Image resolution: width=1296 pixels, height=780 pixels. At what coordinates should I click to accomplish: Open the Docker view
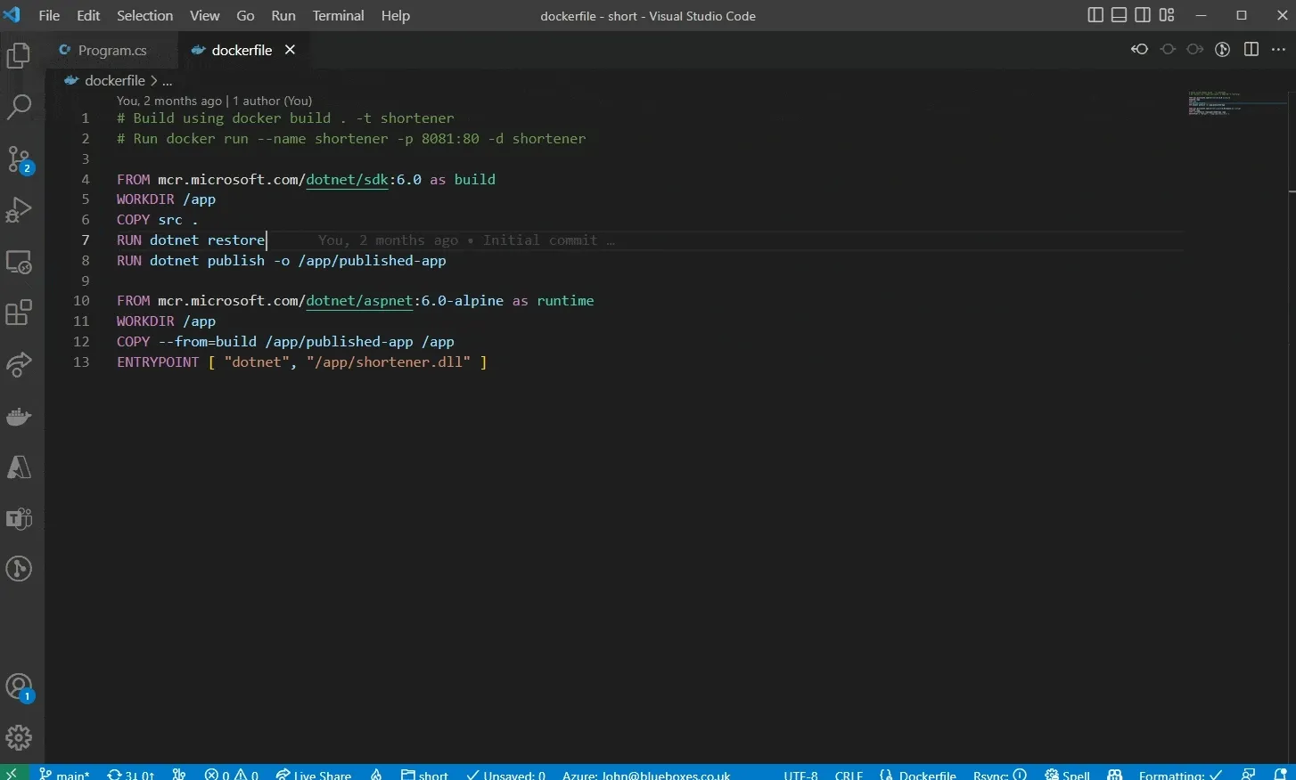[19, 416]
